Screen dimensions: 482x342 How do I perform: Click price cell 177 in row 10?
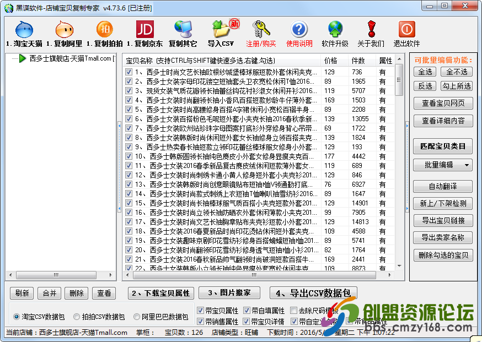click(x=329, y=156)
